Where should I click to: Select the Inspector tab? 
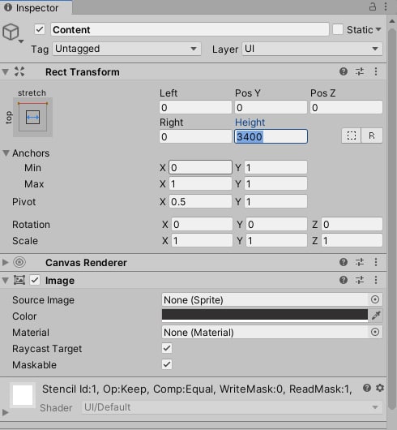36,7
